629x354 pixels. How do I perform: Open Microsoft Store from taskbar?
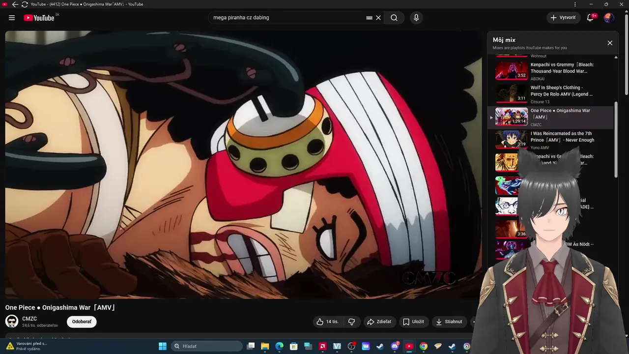(294, 346)
